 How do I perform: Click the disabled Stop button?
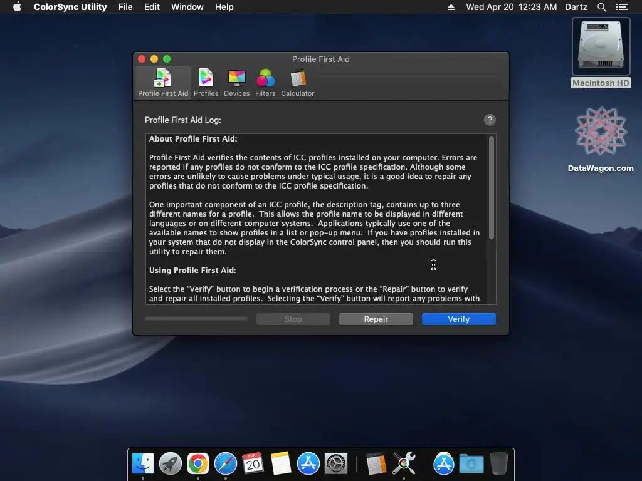tap(293, 319)
